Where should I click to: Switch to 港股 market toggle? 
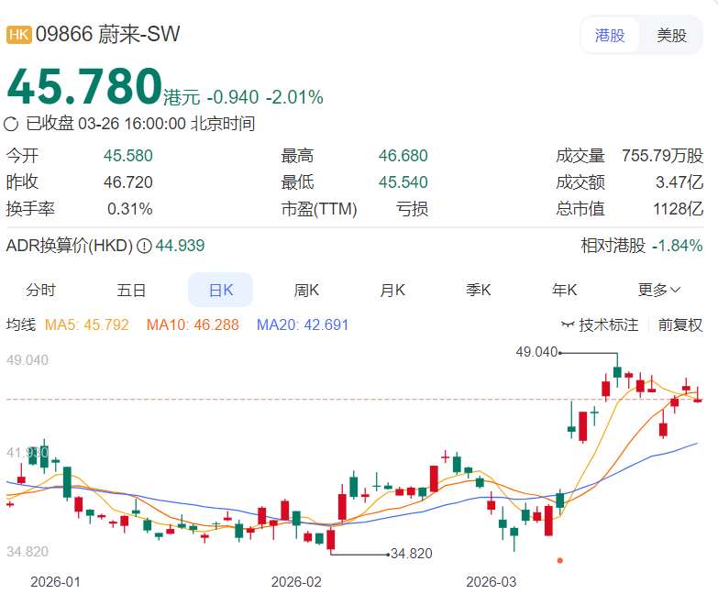point(610,35)
